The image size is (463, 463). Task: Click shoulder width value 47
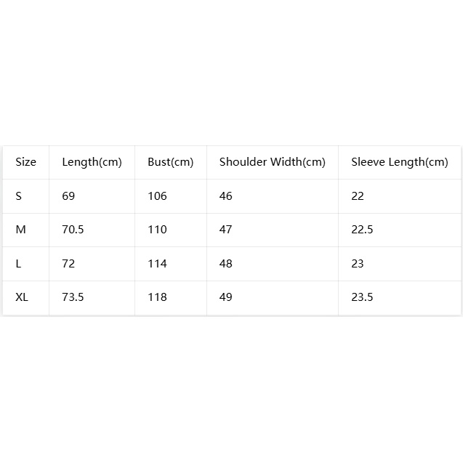pos(226,230)
